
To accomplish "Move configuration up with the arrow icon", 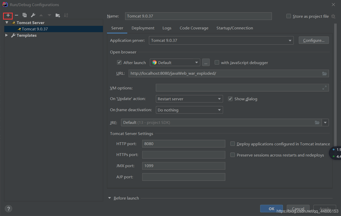I will 41,15.
